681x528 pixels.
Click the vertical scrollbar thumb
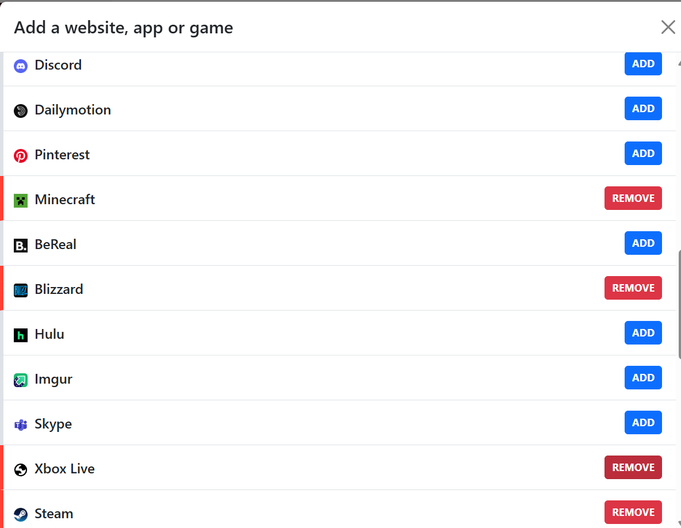click(x=679, y=305)
